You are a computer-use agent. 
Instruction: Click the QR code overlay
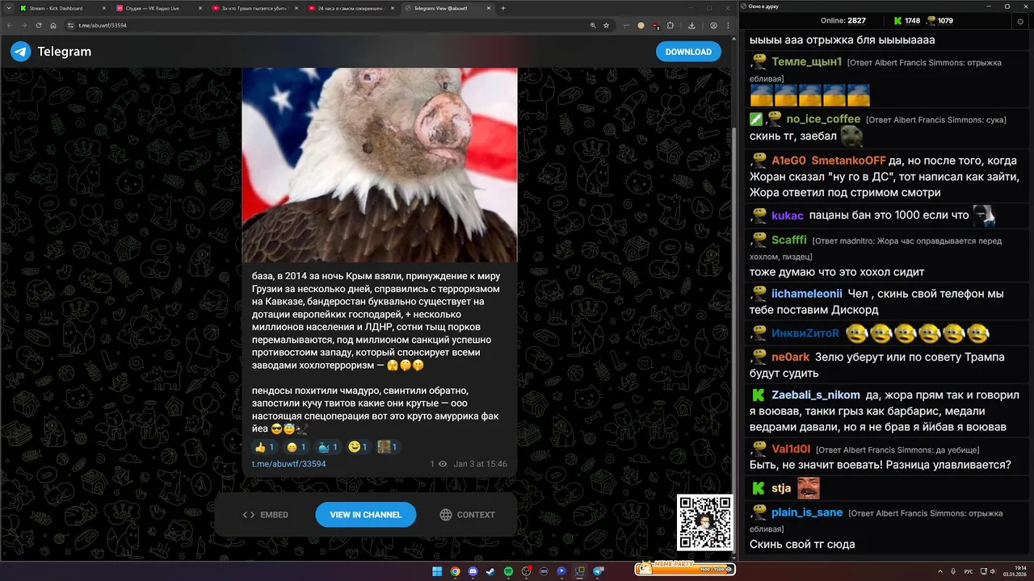point(704,522)
